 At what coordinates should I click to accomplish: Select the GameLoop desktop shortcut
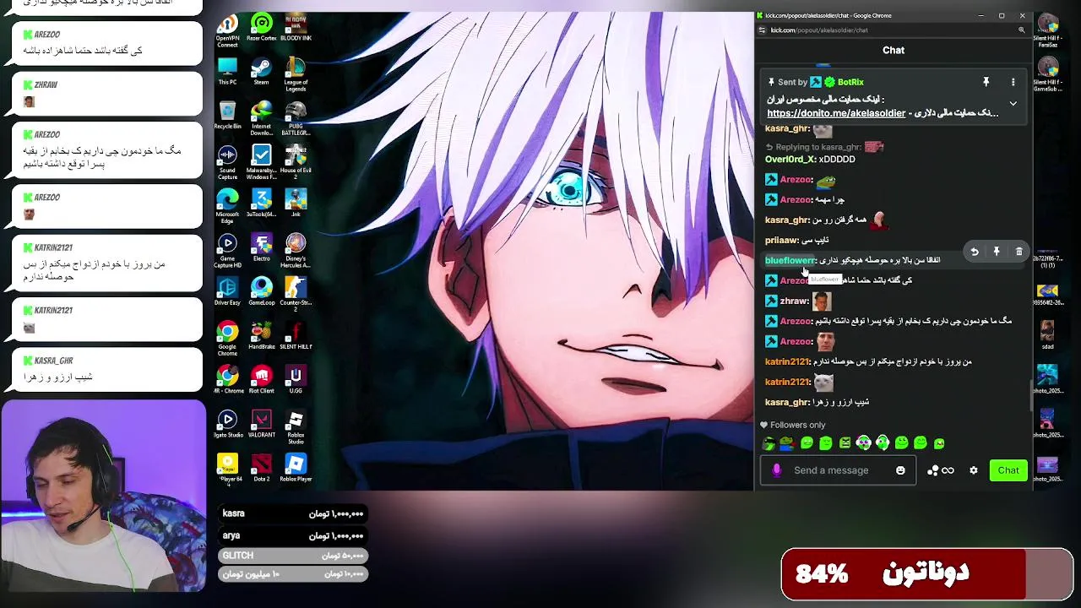(x=262, y=291)
